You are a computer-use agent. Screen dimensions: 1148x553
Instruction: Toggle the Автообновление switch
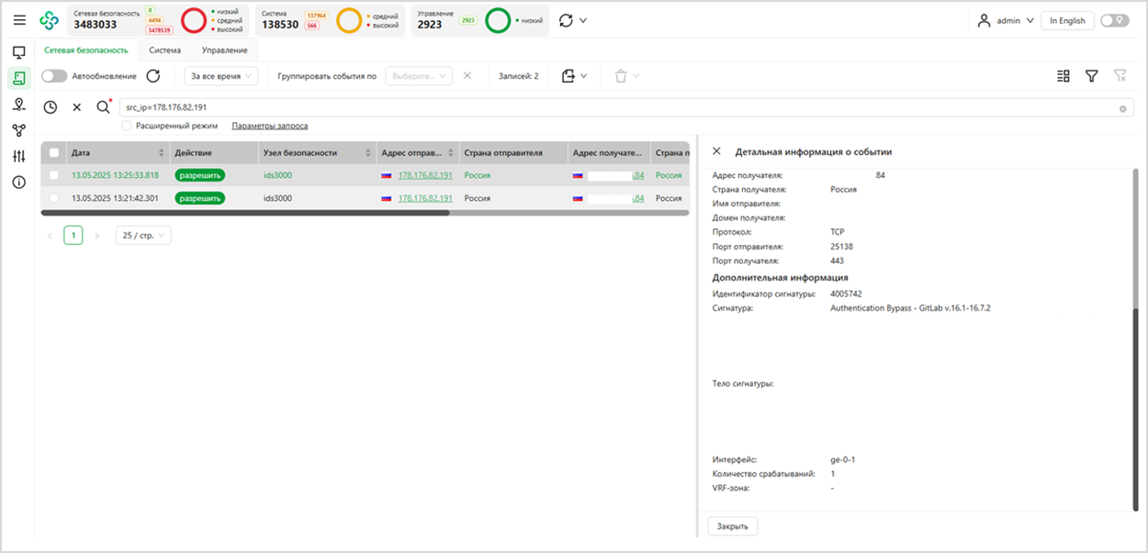[54, 76]
